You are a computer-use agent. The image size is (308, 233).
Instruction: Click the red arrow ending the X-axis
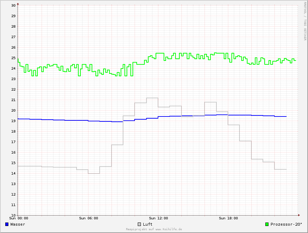pyautogui.click(x=299, y=215)
